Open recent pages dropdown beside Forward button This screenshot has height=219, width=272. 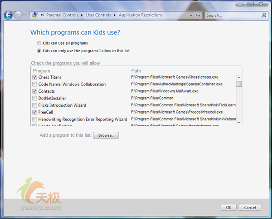point(25,15)
